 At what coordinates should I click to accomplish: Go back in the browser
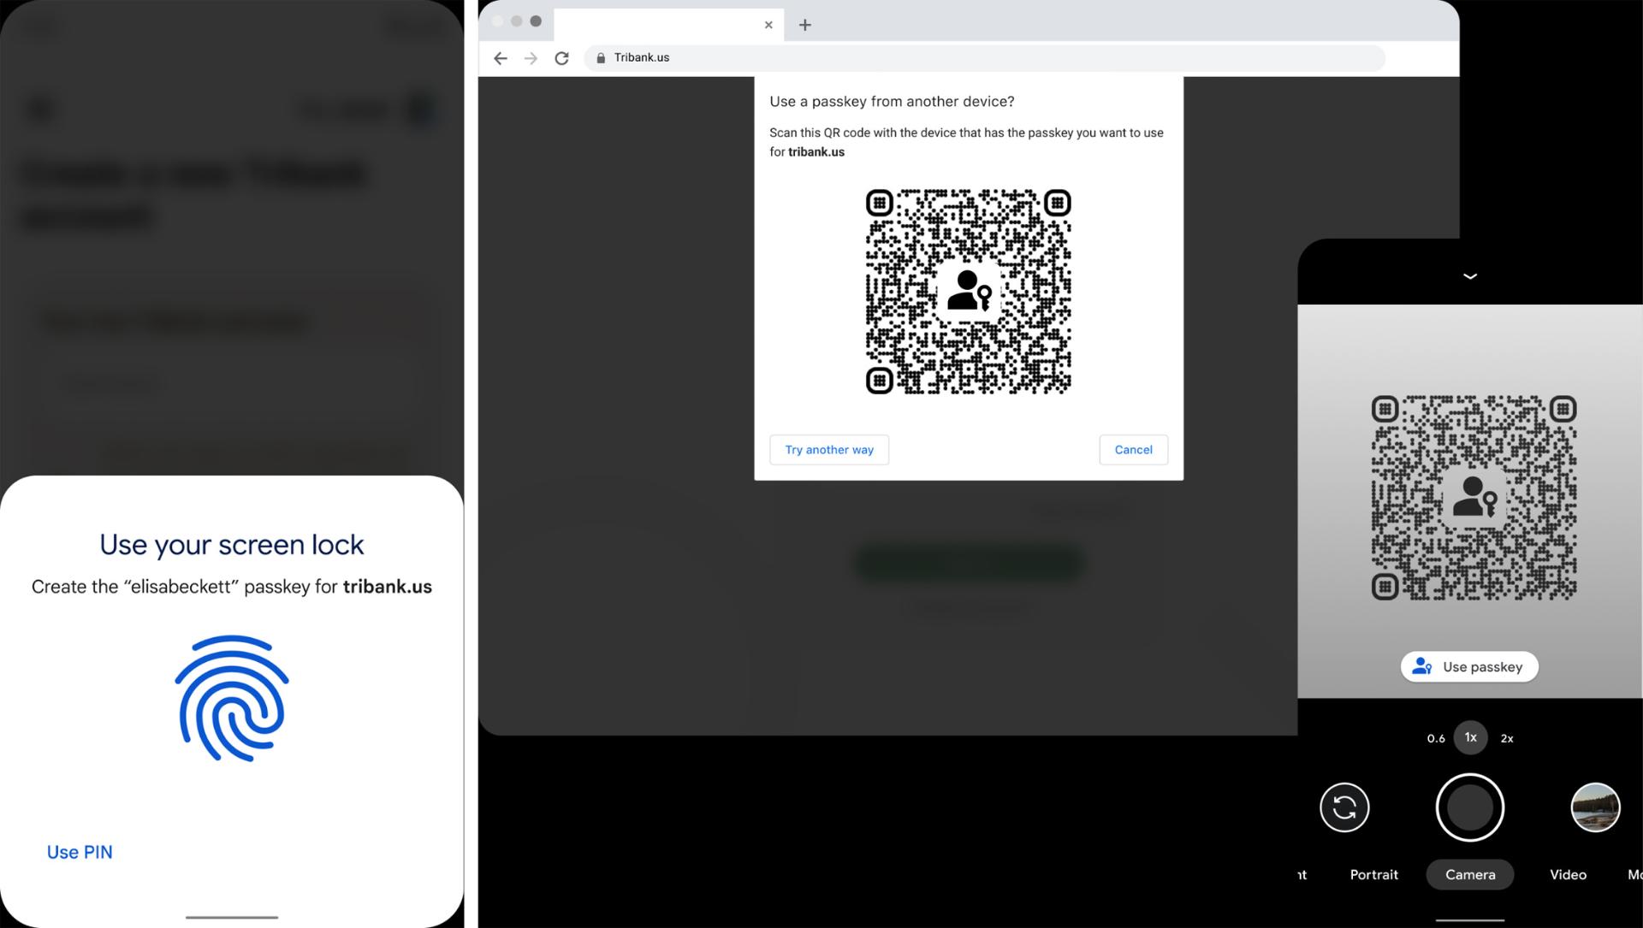[x=501, y=58]
